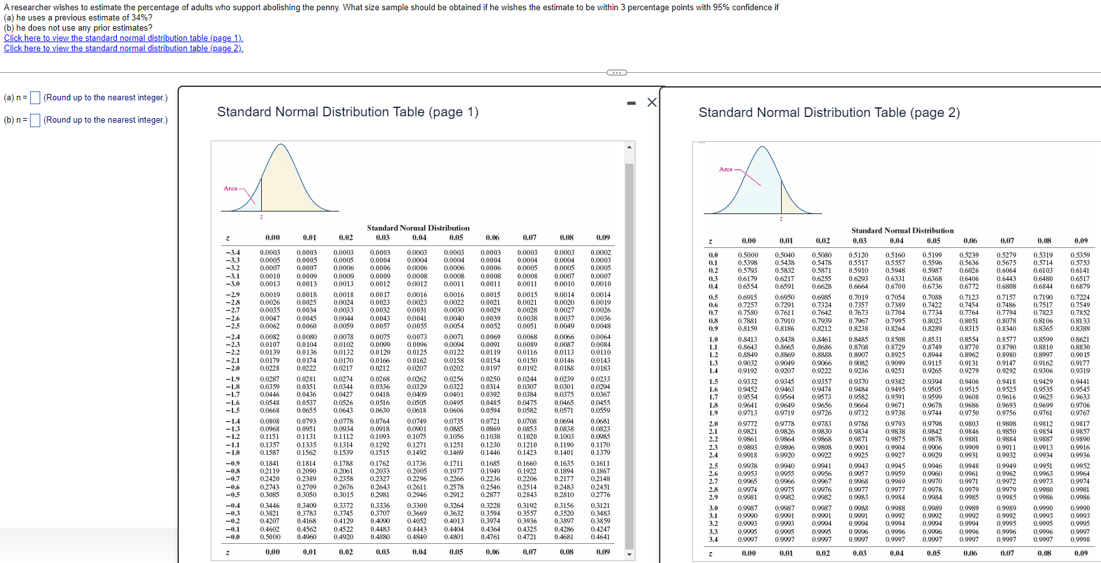Image resolution: width=1101 pixels, height=563 pixels.
Task: Click the answer box for part (a) n
Action: coord(35,98)
